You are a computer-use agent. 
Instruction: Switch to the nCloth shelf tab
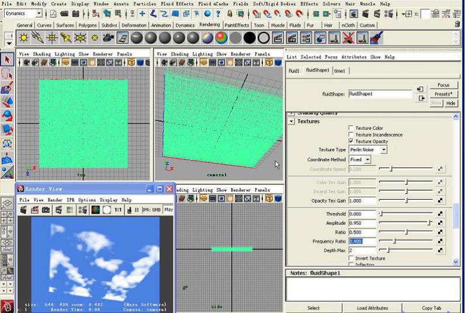click(348, 25)
